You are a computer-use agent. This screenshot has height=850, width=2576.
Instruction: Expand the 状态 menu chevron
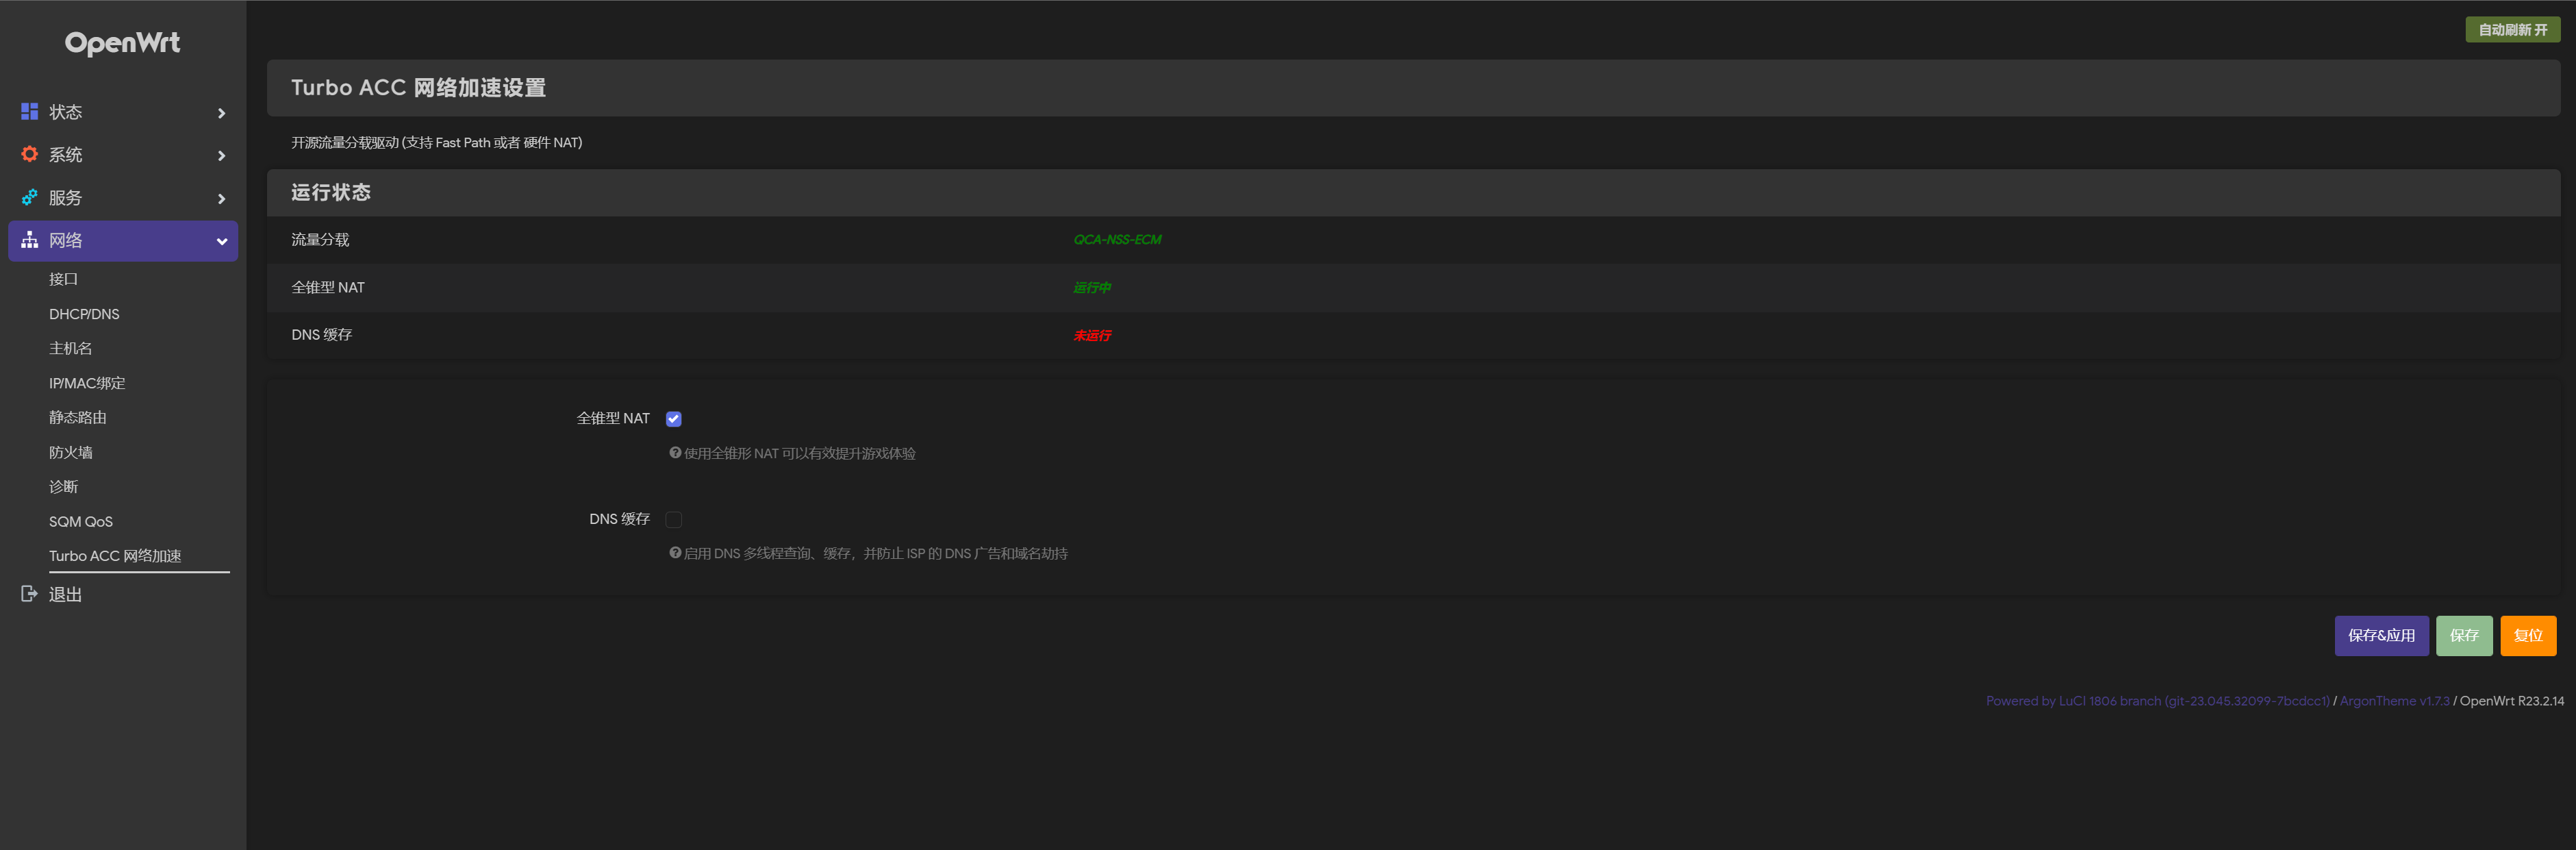click(221, 113)
